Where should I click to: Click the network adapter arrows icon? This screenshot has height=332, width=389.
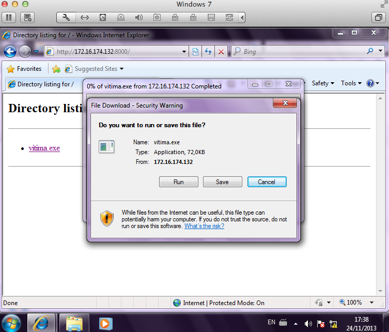tap(85, 18)
